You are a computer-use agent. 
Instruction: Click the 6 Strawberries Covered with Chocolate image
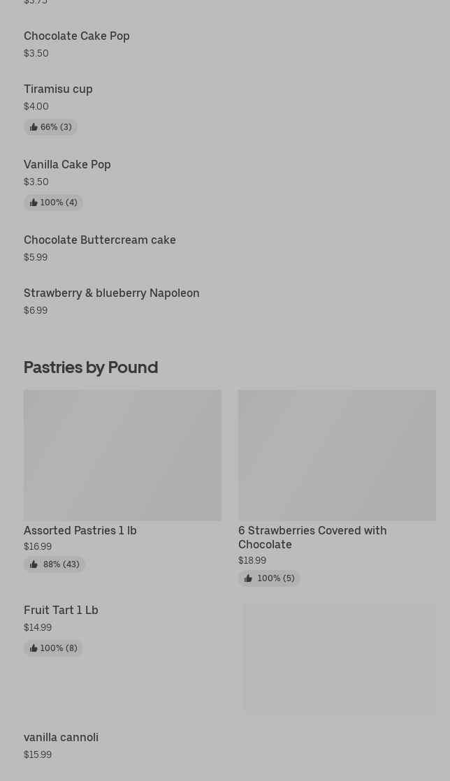coord(337,455)
